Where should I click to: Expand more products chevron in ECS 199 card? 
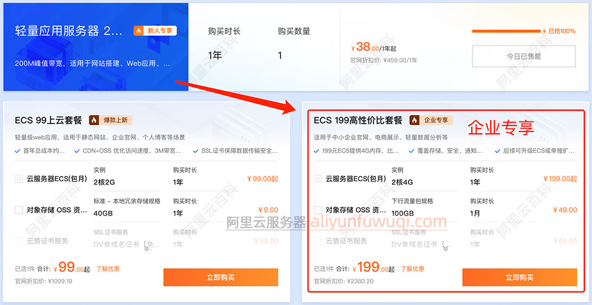[x=446, y=248]
